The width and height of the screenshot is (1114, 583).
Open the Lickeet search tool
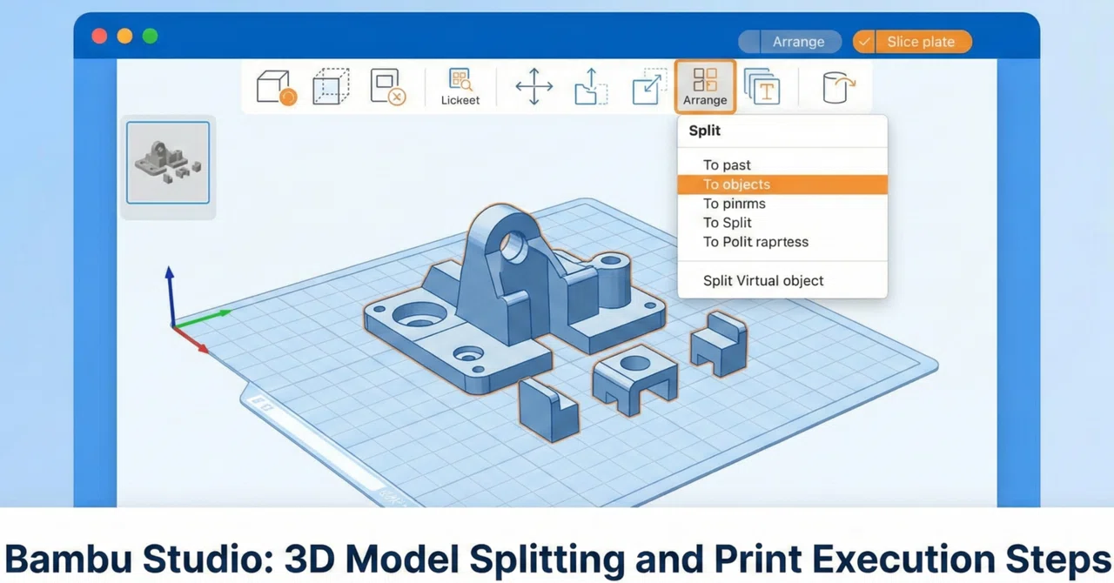click(x=460, y=87)
